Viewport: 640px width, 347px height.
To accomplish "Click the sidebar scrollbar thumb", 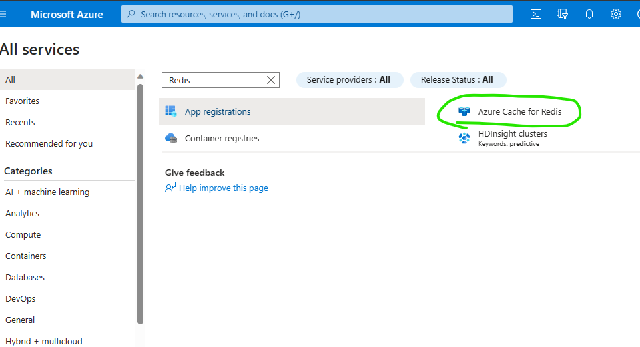I will click(x=140, y=204).
